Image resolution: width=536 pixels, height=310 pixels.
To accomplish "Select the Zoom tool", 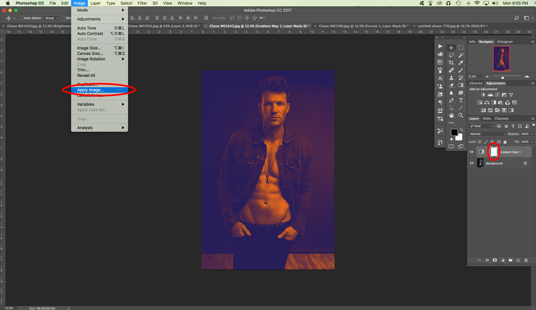I will click(x=461, y=115).
